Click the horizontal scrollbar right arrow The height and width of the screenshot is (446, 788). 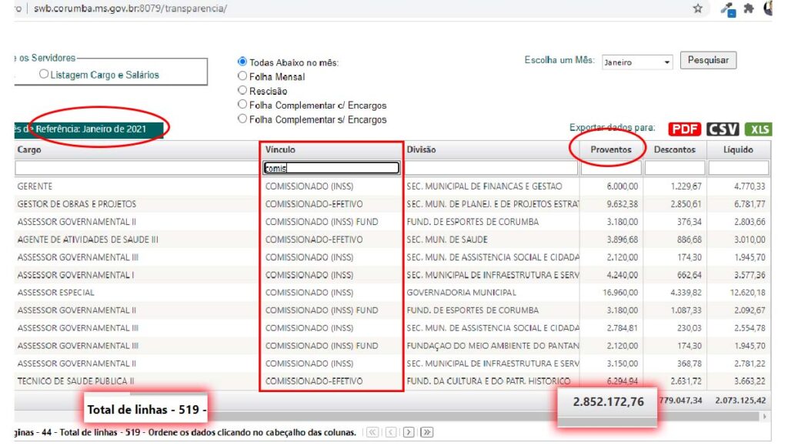[764, 416]
